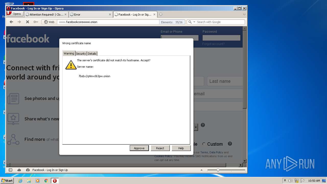Launch Google Chrome from taskbar

[46, 181]
